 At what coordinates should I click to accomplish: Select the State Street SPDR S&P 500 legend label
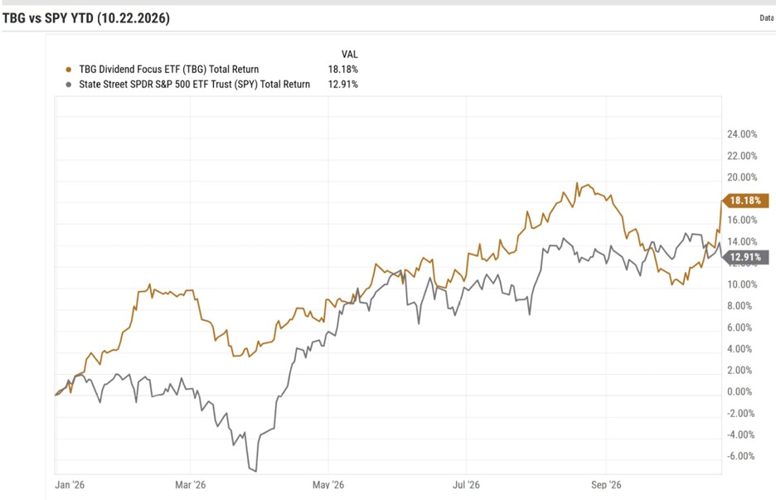195,84
